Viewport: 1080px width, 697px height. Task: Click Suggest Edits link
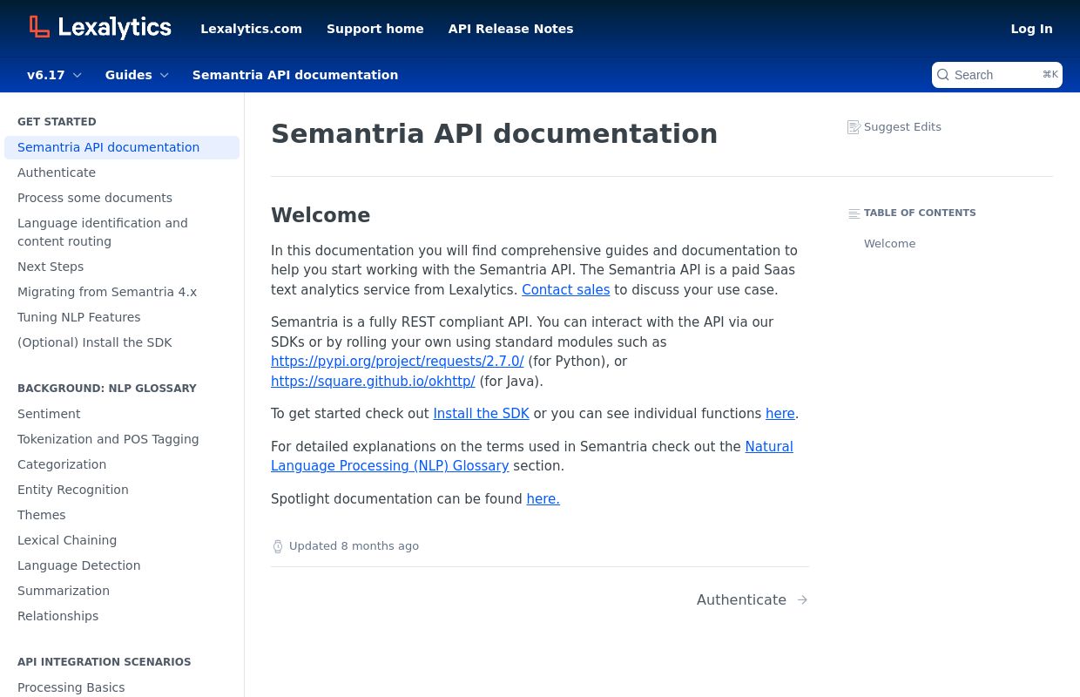(894, 127)
